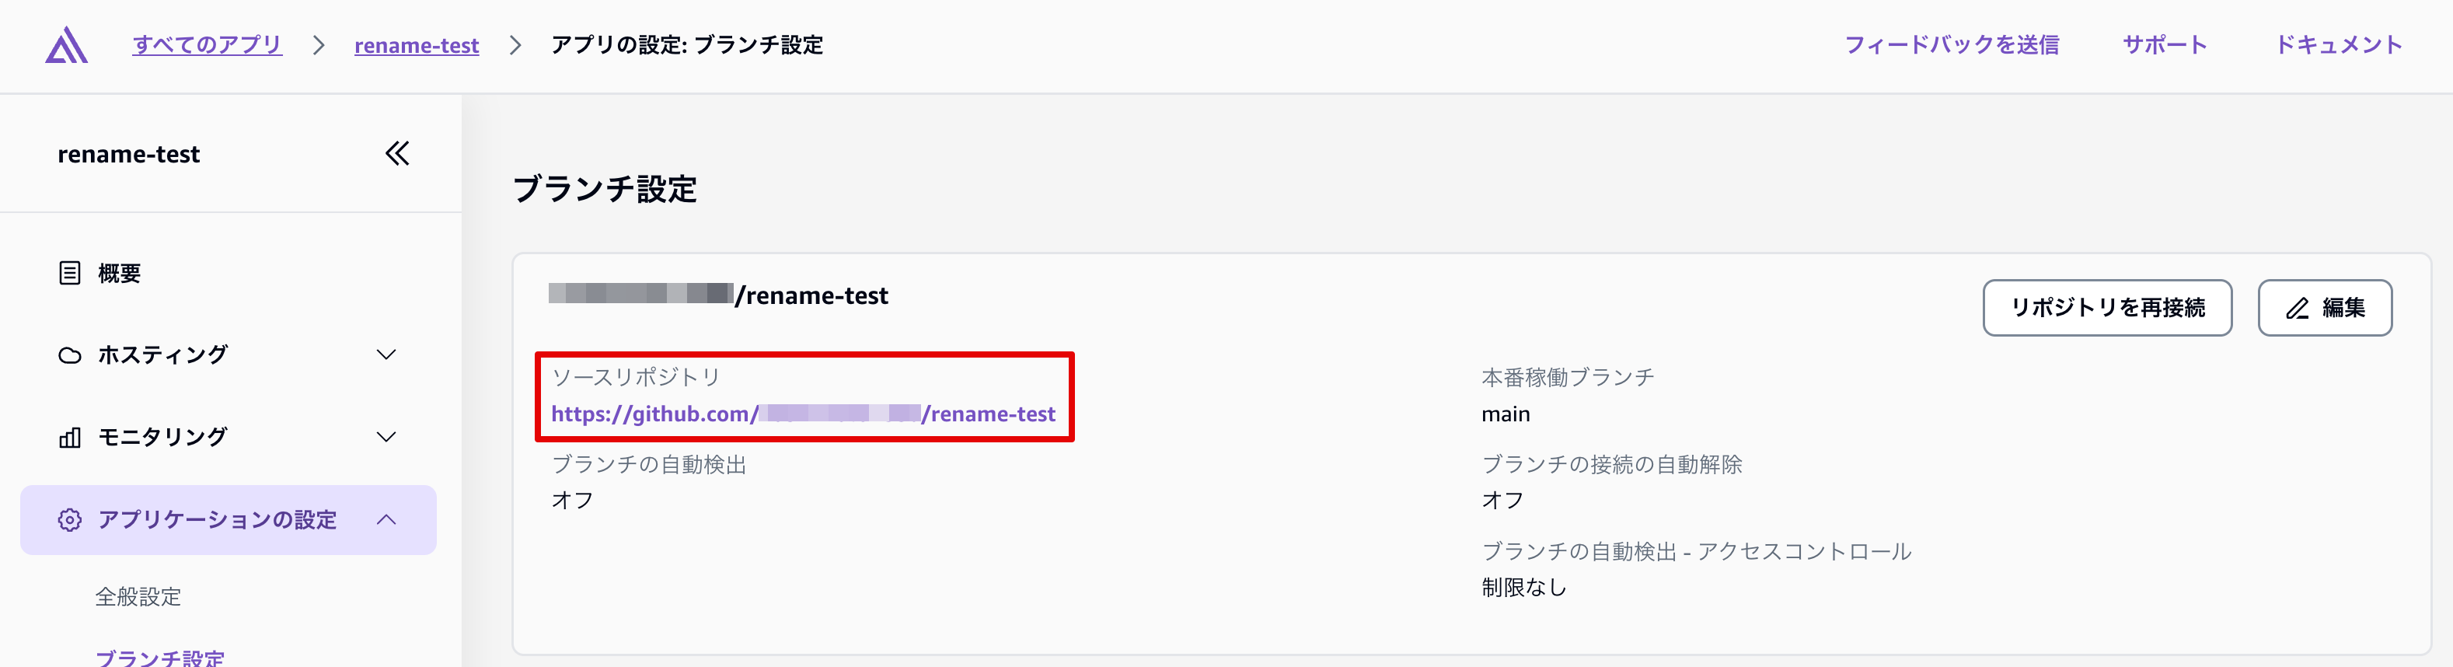This screenshot has height=667, width=2453.
Task: Select ブランチ設定 in the sidebar
Action: click(160, 658)
